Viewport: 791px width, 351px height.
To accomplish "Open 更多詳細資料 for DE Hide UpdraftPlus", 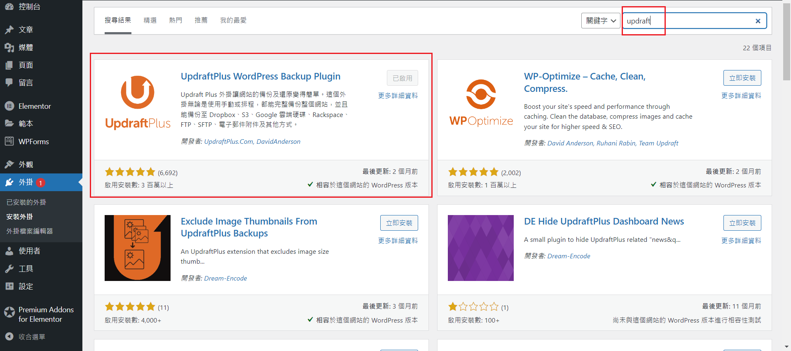I will 741,241.
